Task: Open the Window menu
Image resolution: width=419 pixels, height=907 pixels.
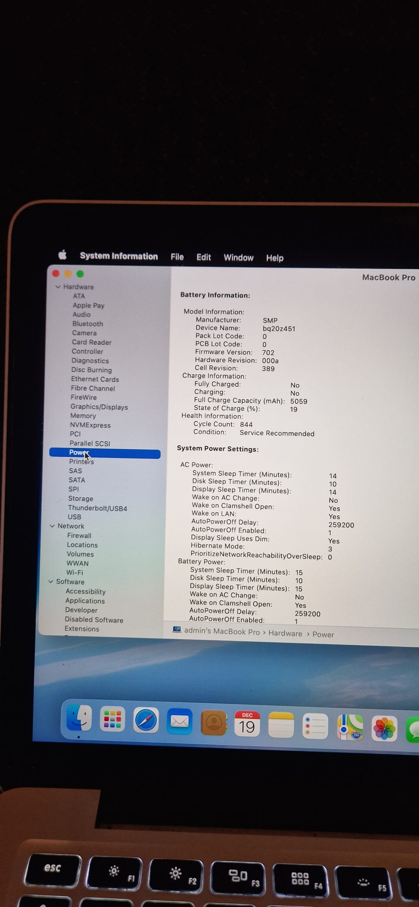Action: tap(238, 258)
